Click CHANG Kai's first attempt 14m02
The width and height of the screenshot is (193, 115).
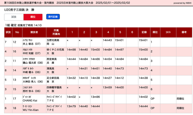[x=71, y=97]
